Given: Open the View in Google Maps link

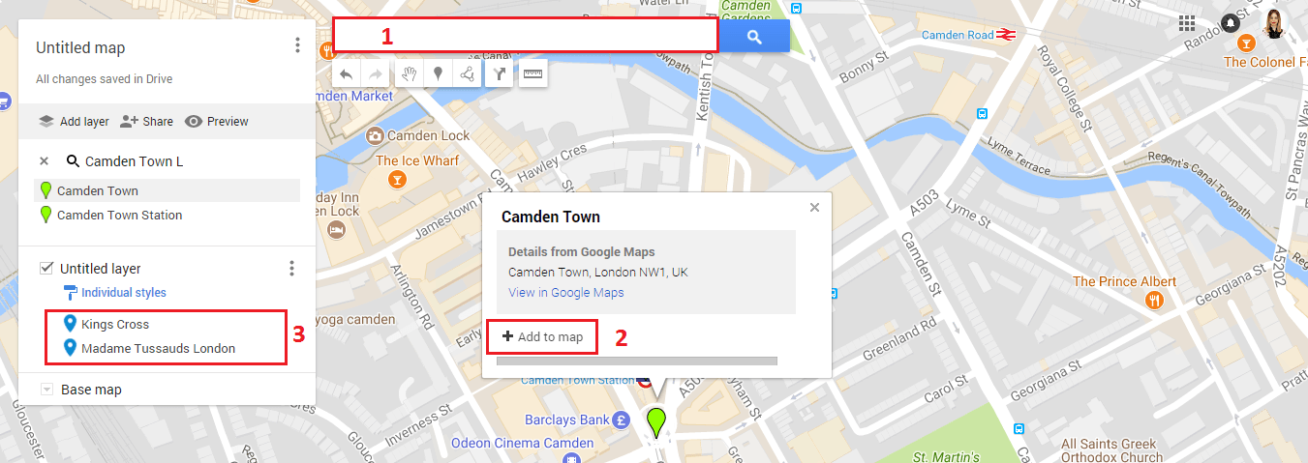Looking at the screenshot, I should point(565,293).
